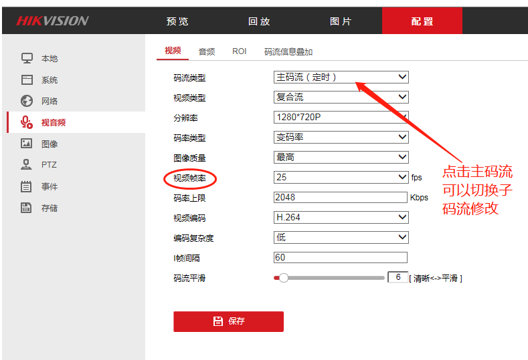Click the PTZ joystick icon
Viewport: 528px width, 360px height.
pyautogui.click(x=27, y=164)
